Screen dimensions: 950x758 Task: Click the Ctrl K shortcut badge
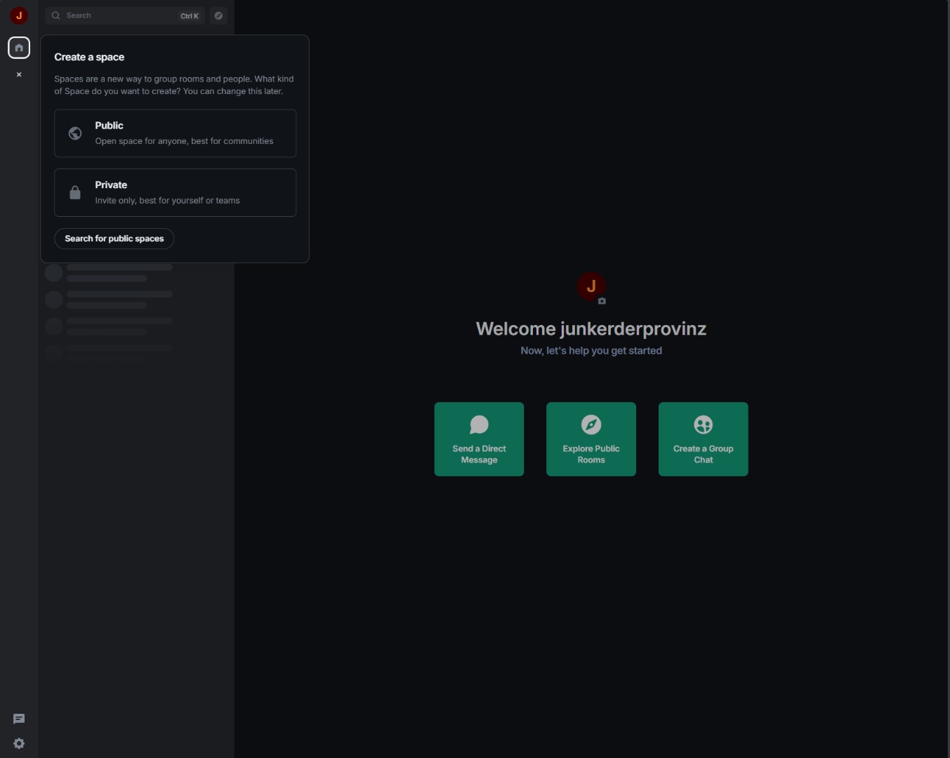point(190,15)
